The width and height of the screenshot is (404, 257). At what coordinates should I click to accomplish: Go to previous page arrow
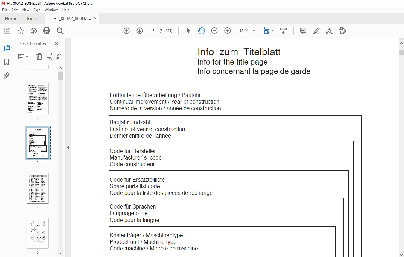click(x=126, y=31)
